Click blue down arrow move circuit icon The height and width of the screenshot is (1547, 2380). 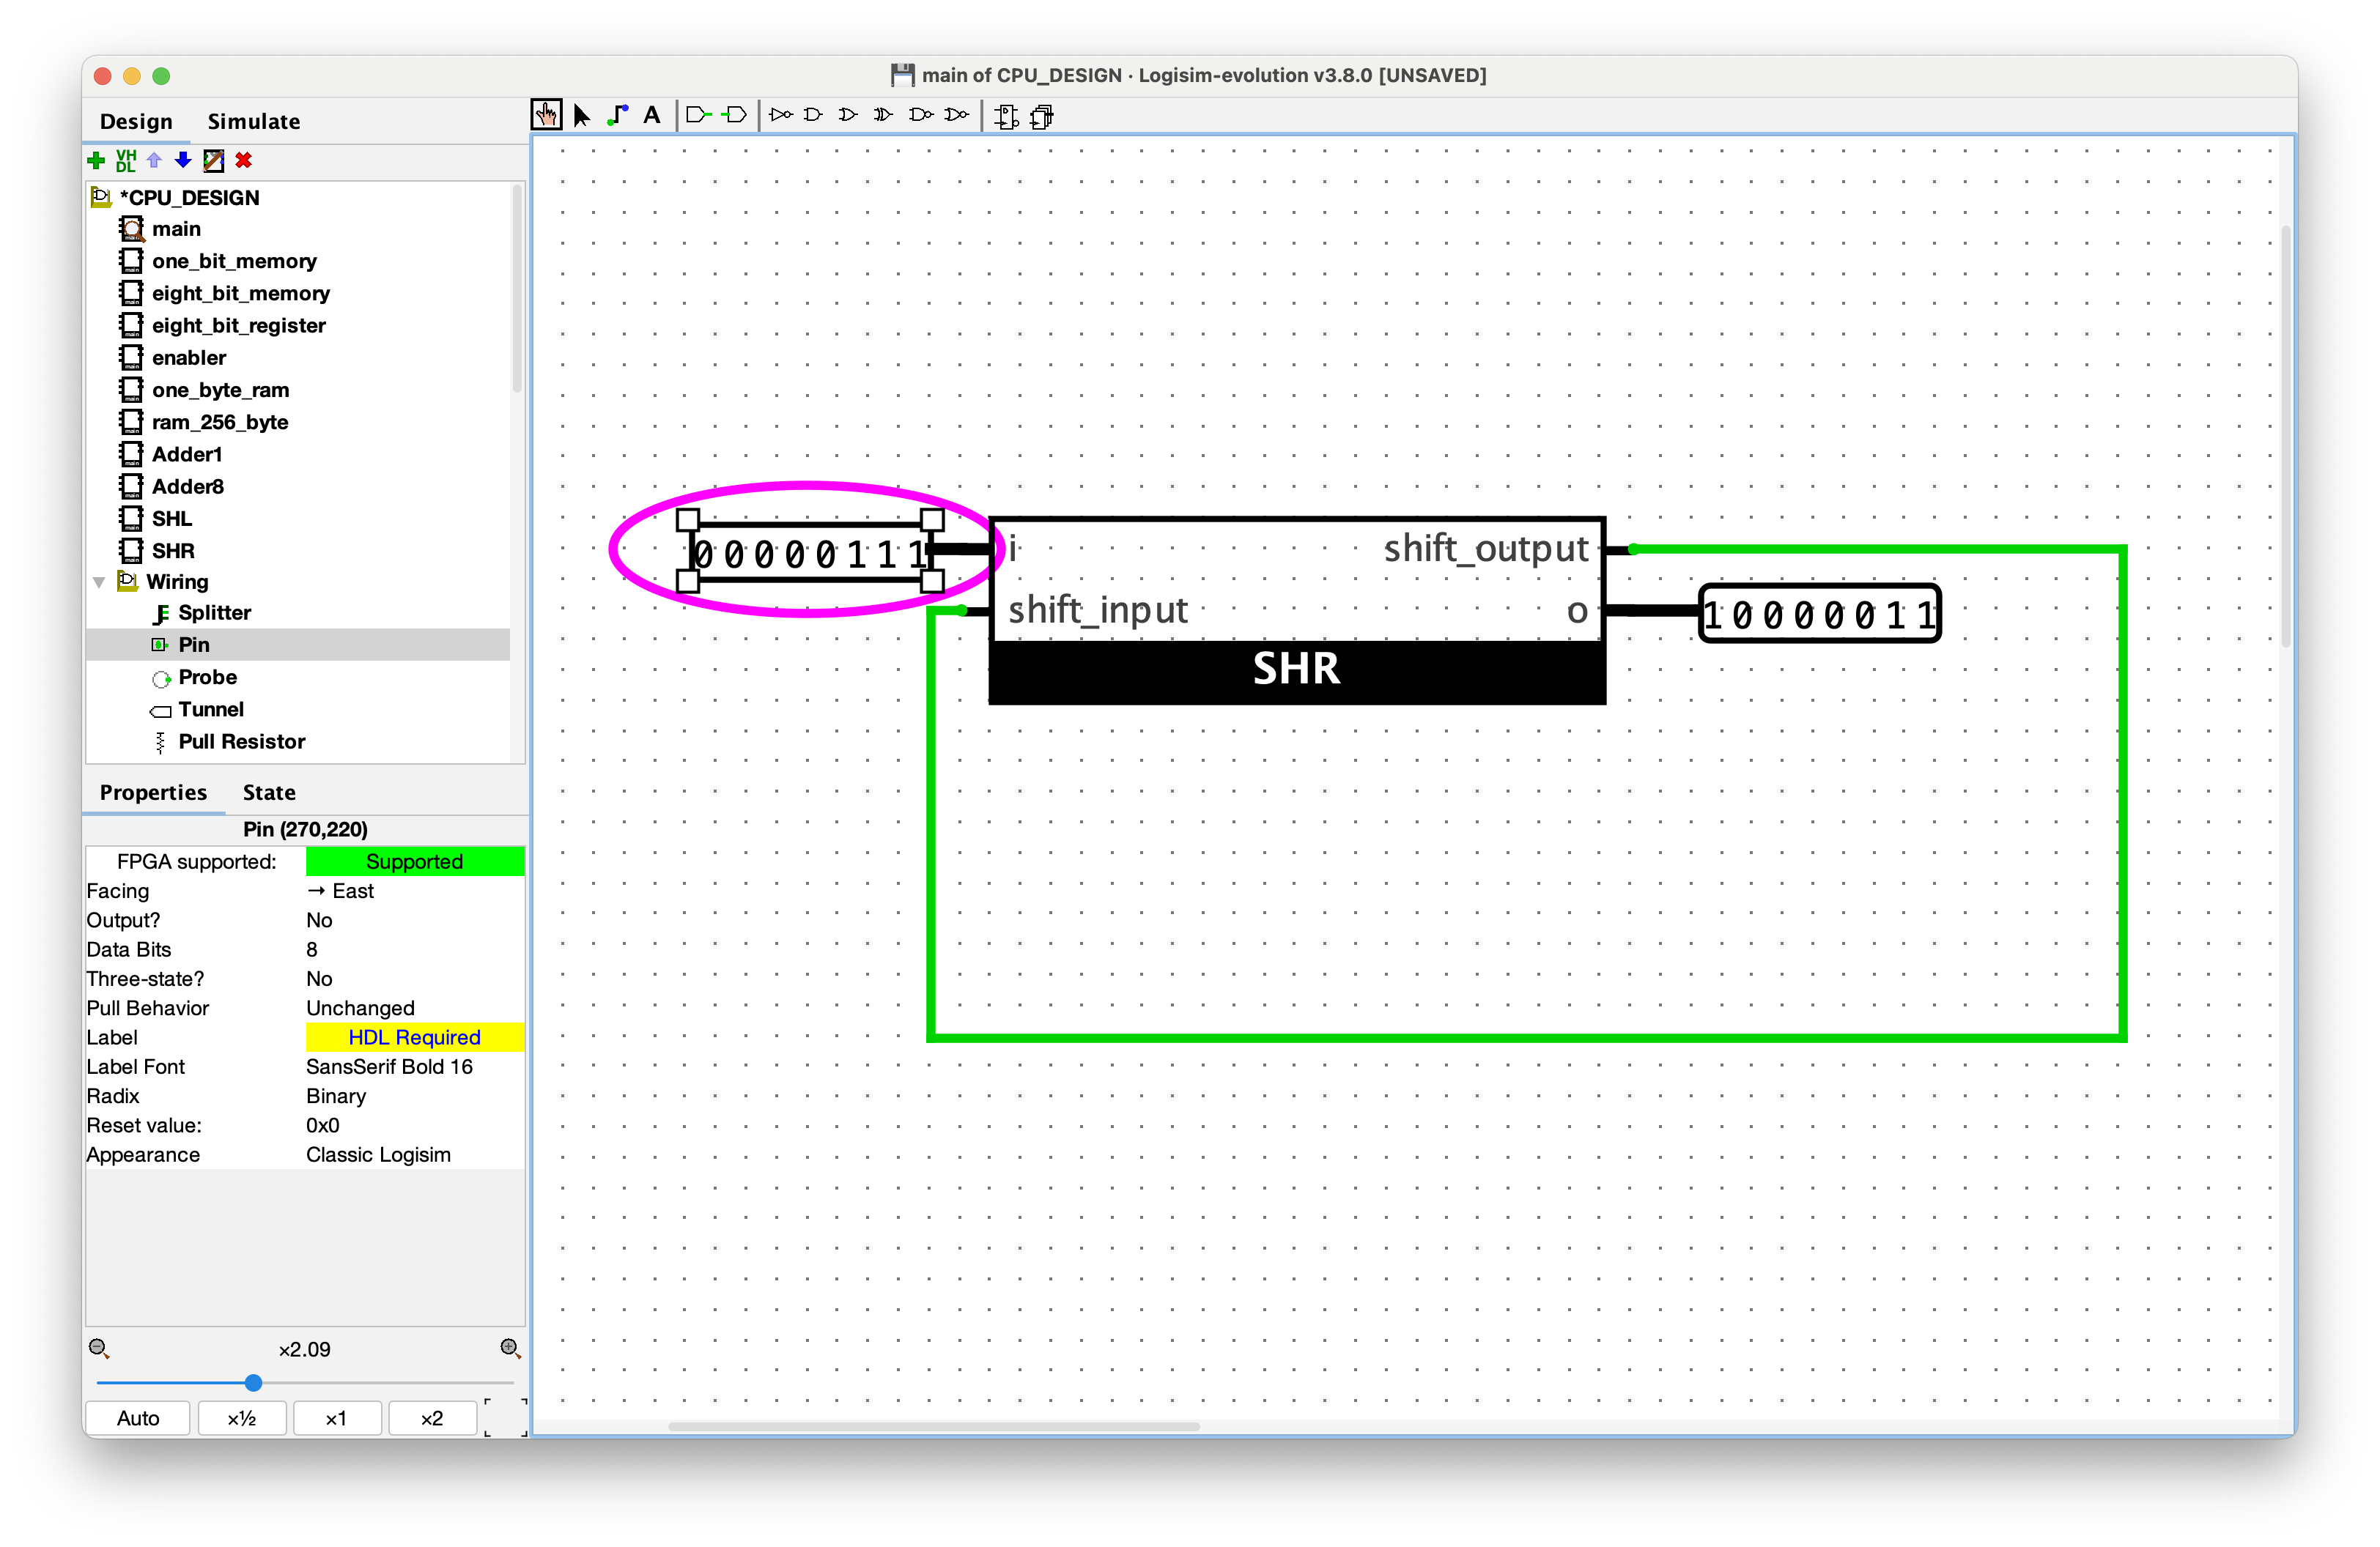183,161
